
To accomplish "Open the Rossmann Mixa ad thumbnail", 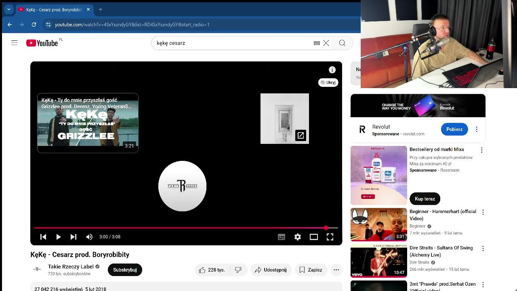I will [x=379, y=175].
